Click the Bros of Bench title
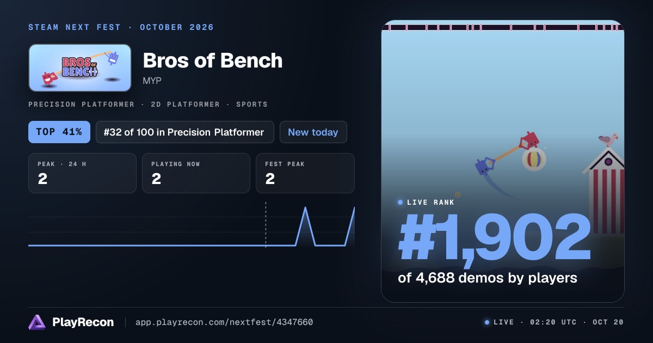The width and height of the screenshot is (653, 343). [213, 60]
